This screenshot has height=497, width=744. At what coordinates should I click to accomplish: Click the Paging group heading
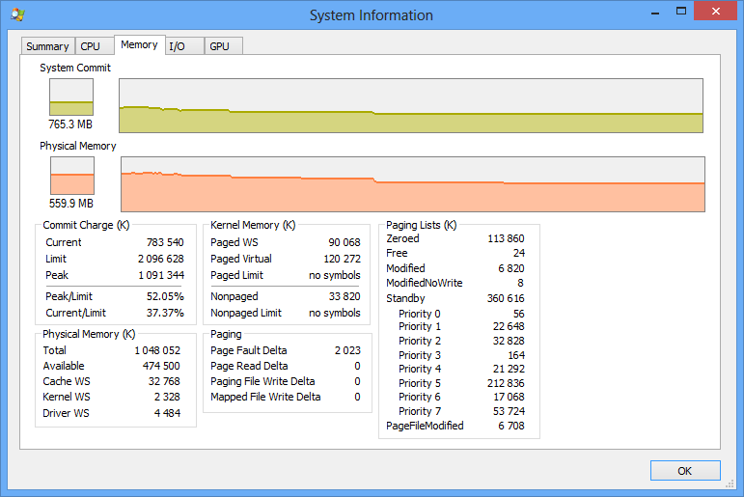226,334
